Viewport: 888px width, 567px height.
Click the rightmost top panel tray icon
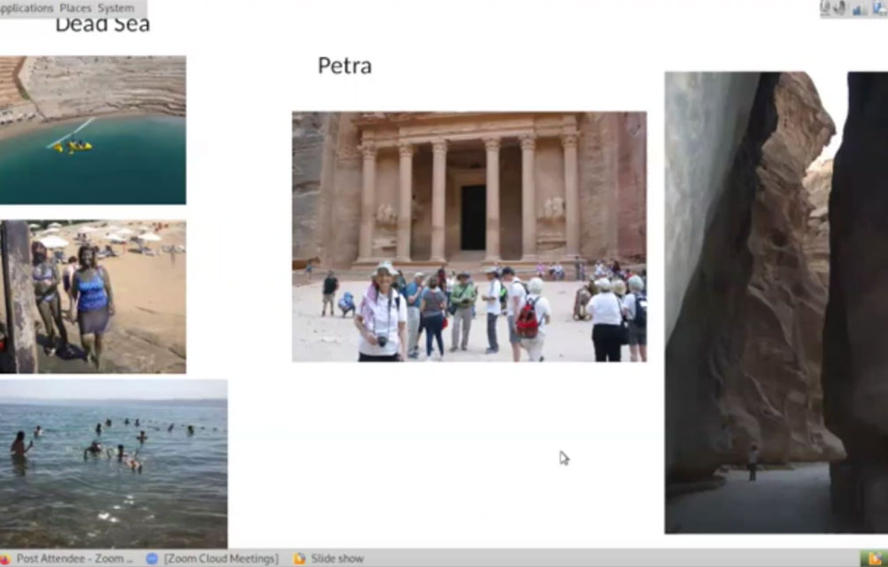[x=878, y=9]
